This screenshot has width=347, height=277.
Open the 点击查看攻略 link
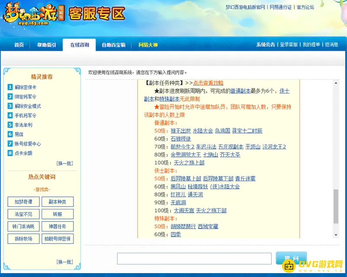tap(208, 83)
